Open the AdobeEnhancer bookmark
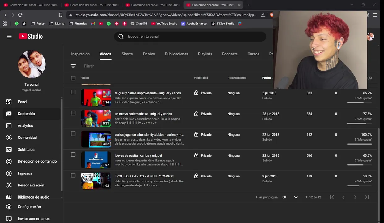This screenshot has width=384, height=223. 194,24
